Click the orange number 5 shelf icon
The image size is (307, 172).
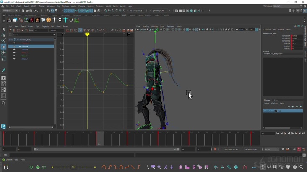pyautogui.click(x=49, y=20)
